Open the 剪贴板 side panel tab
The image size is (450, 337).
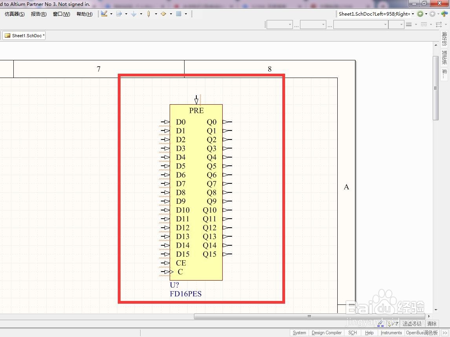[x=444, y=58]
